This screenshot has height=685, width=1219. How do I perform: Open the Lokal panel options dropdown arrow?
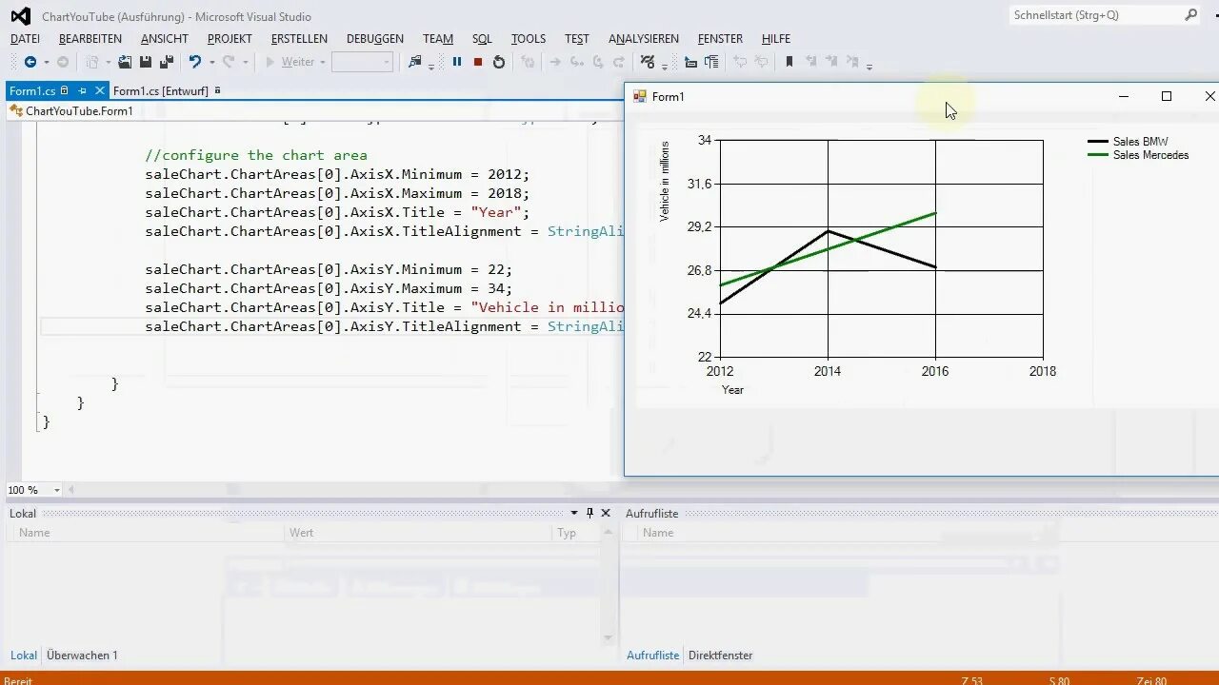click(574, 513)
